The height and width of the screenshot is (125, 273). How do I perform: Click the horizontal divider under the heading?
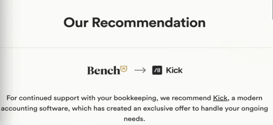point(136,48)
